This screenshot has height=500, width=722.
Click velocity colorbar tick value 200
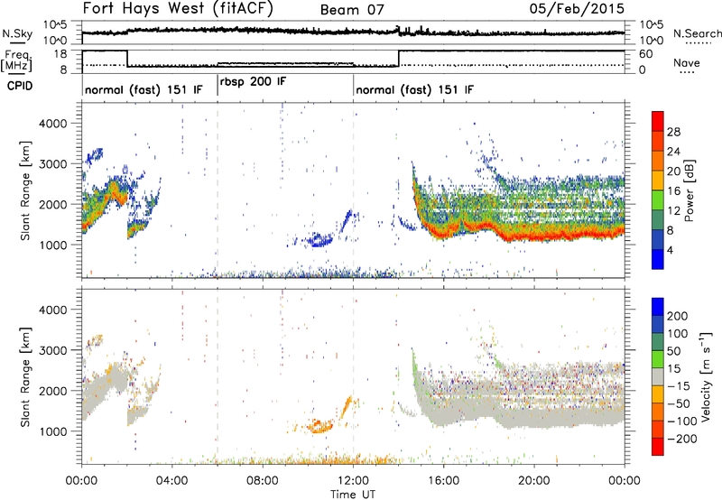point(678,316)
